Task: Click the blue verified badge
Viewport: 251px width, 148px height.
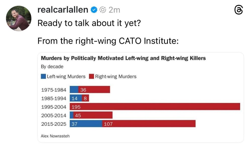Action: tap(94, 10)
